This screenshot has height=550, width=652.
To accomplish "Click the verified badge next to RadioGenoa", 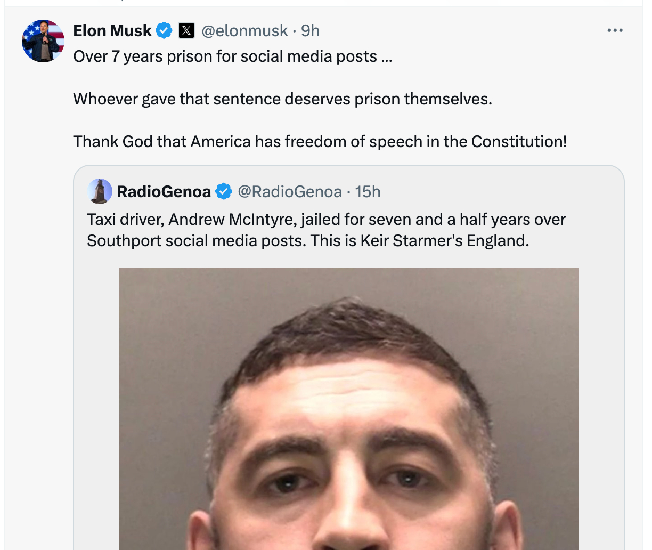I will pos(224,191).
